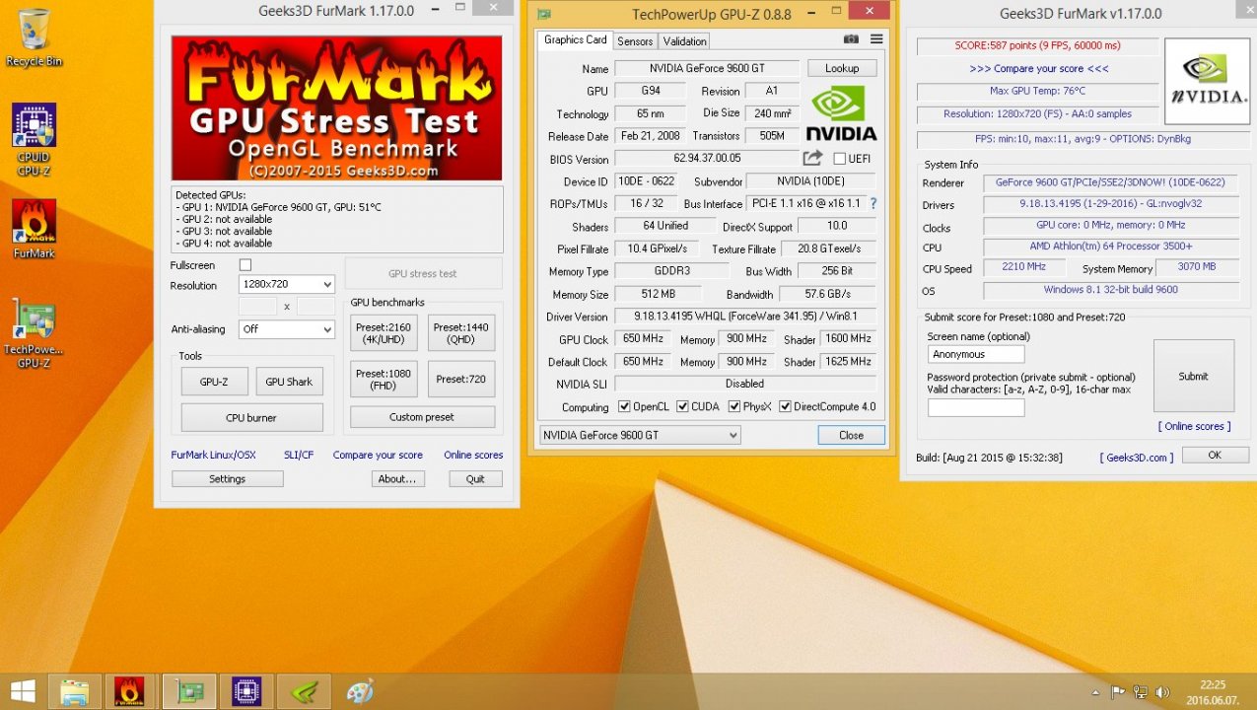Click Quit button in FurMark

[475, 478]
